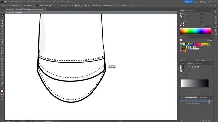Open the Color panel options menu
Viewport: 218px width, 122px height.
(212, 11)
